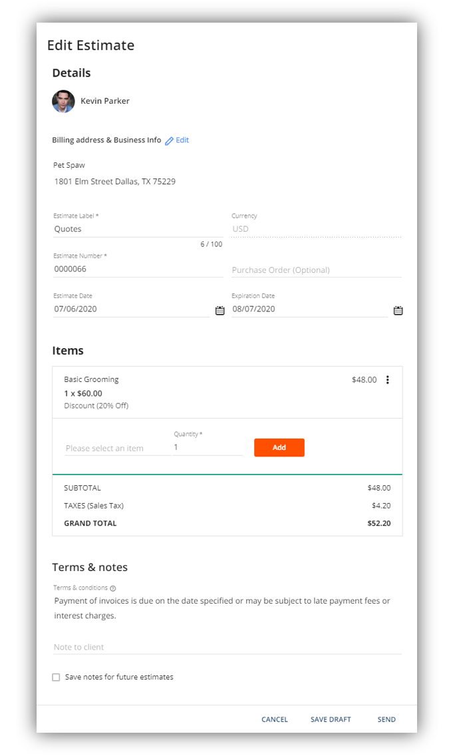Click the orange Add button
The width and height of the screenshot is (455, 756).
point(279,447)
